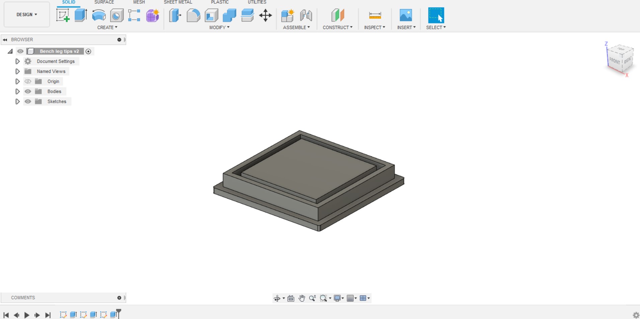Select the Offset Face tool icon
640x319 pixels.
[247, 15]
